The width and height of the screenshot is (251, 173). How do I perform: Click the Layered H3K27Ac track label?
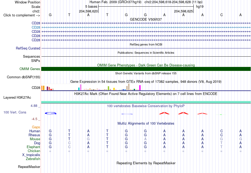17,98
